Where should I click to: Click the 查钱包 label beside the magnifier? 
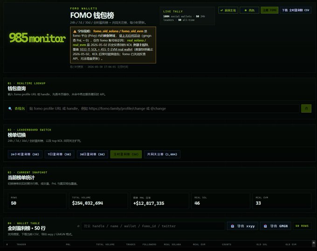pyautogui.click(x=20, y=109)
